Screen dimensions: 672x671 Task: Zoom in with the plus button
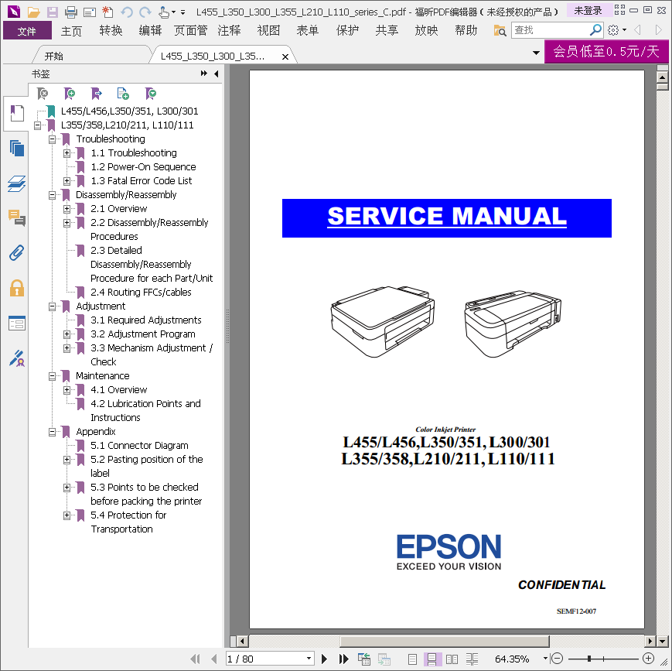649,658
